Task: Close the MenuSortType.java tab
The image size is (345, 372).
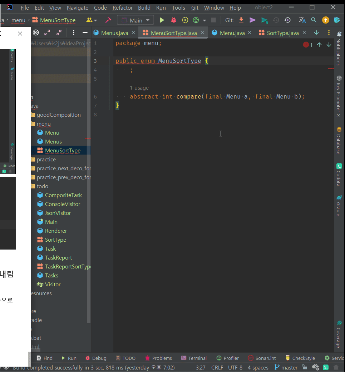Action: [x=202, y=32]
